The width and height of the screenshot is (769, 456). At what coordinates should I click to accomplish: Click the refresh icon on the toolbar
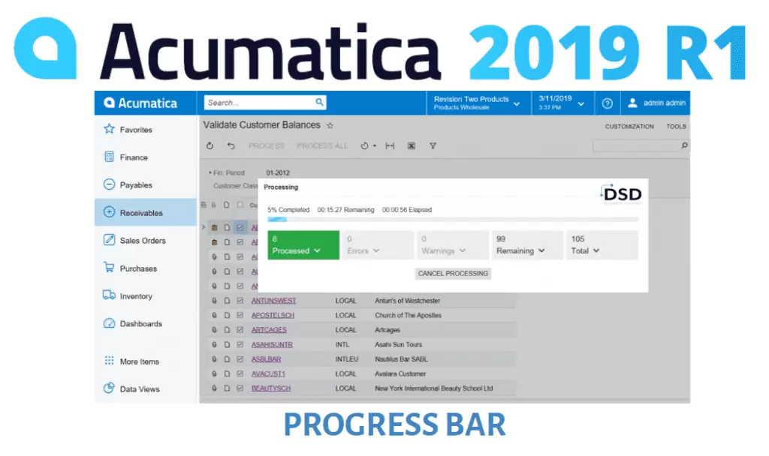tap(210, 145)
